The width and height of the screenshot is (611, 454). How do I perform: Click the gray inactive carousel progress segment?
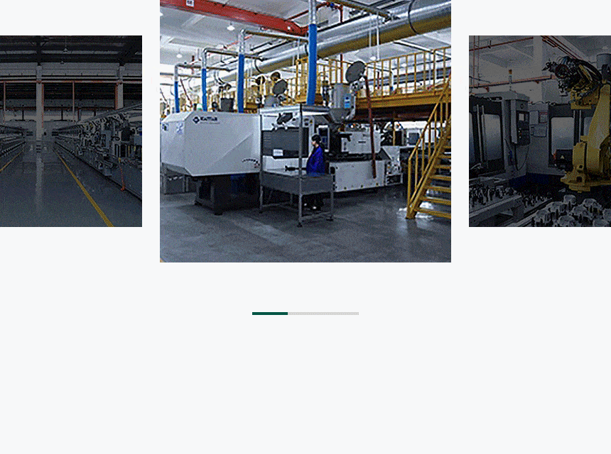tap(323, 314)
